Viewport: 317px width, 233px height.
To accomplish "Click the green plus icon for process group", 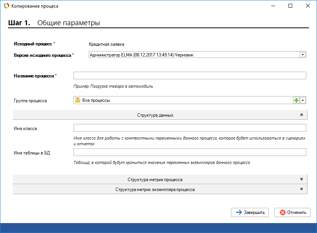I will pyautogui.click(x=296, y=100).
